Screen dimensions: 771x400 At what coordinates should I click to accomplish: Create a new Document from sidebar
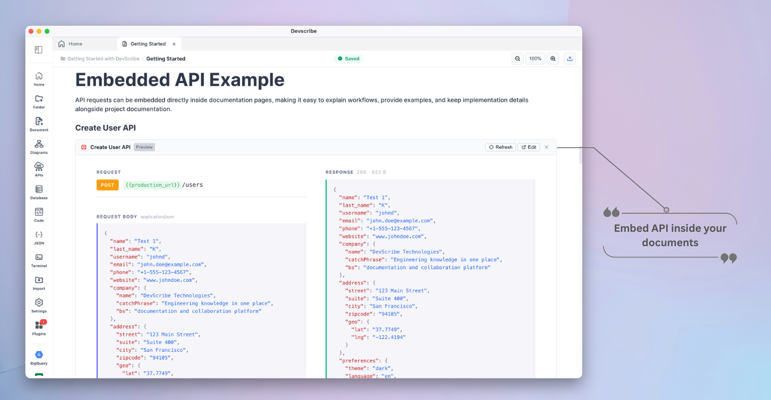39,124
